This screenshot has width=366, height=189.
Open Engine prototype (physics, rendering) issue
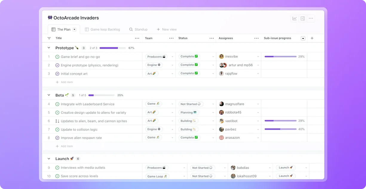pos(90,65)
